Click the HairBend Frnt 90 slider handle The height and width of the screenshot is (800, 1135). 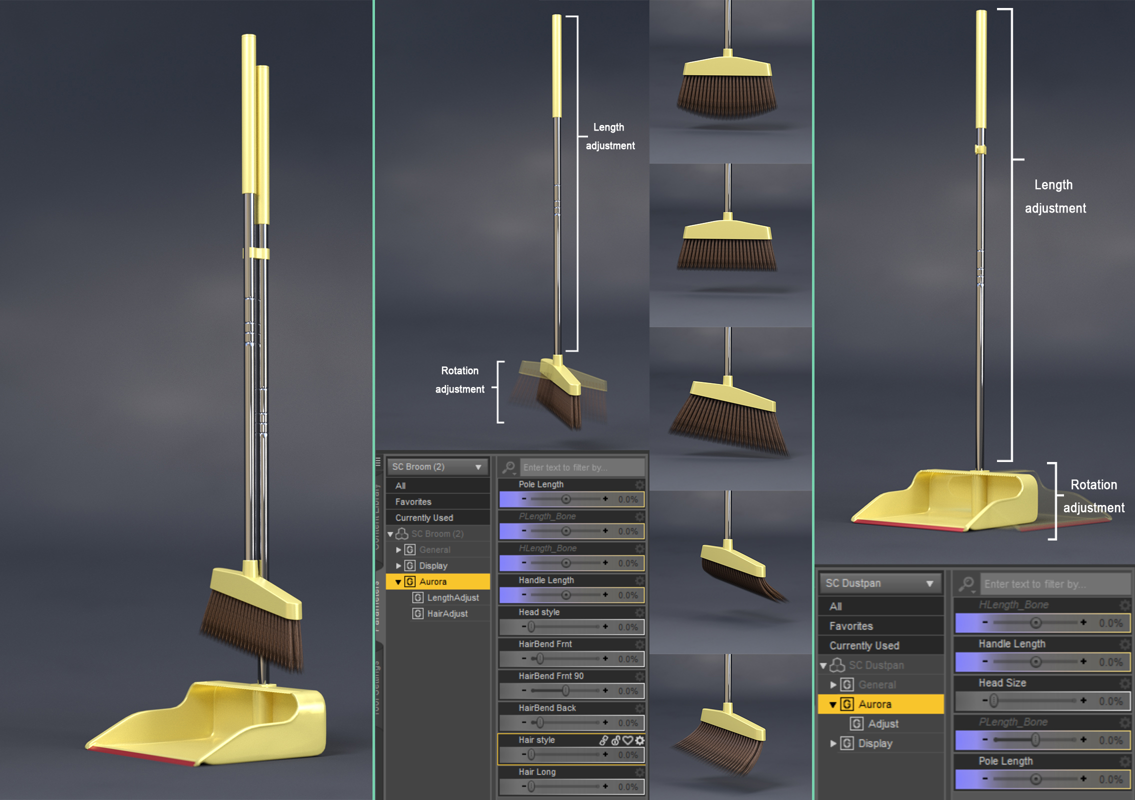(565, 691)
